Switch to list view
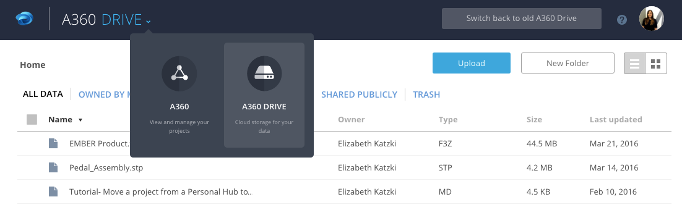The width and height of the screenshot is (682, 223). (x=634, y=64)
